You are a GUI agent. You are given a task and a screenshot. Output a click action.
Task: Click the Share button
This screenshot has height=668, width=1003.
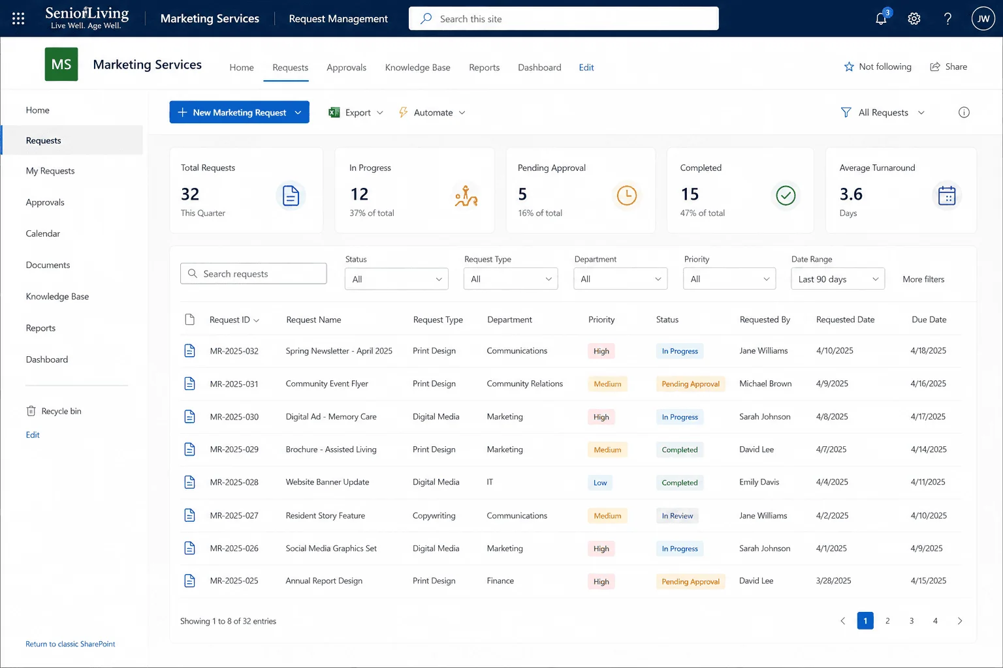(948, 67)
